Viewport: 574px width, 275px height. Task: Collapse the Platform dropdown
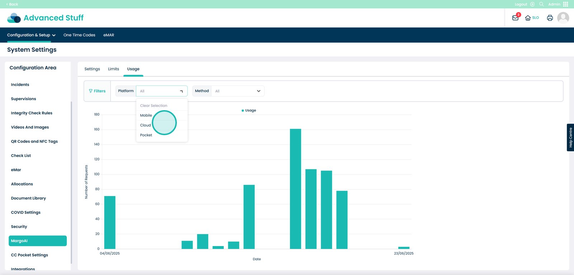181,91
